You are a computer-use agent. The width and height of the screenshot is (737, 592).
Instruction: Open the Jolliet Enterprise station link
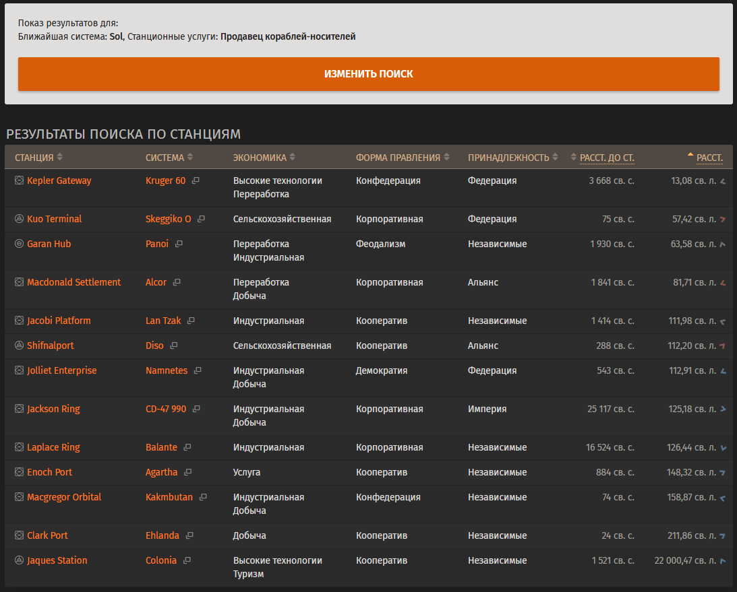[61, 370]
